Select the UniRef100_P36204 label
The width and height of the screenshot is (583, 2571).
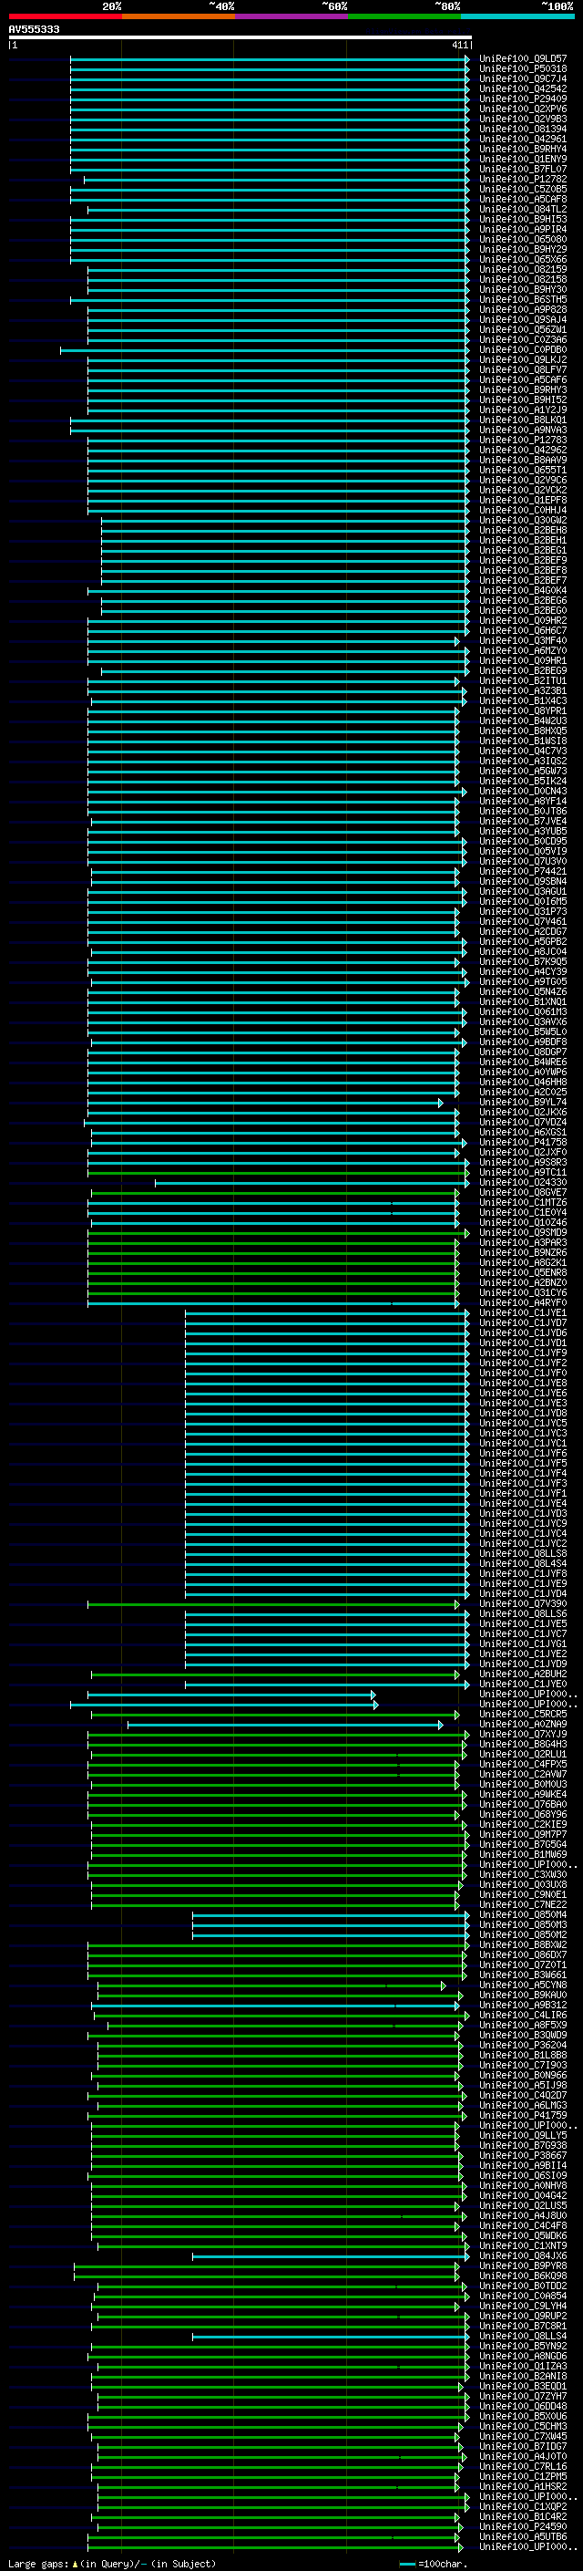coord(523,2046)
